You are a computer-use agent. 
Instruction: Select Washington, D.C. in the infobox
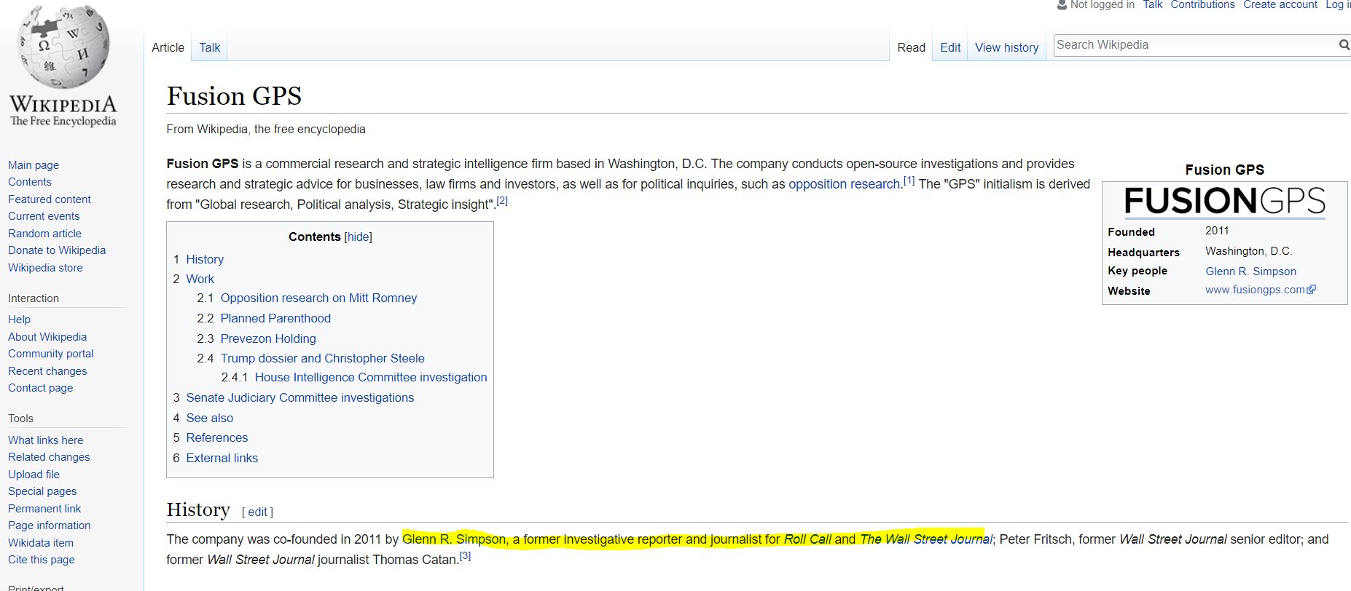(x=1248, y=251)
